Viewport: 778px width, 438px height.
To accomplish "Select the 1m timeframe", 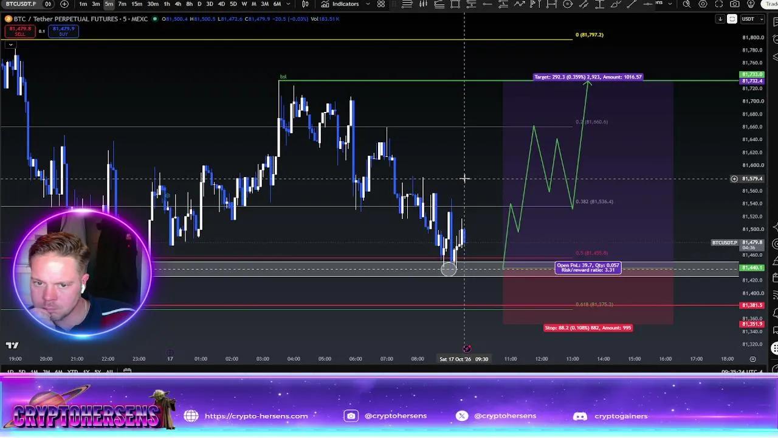I will [83, 4].
